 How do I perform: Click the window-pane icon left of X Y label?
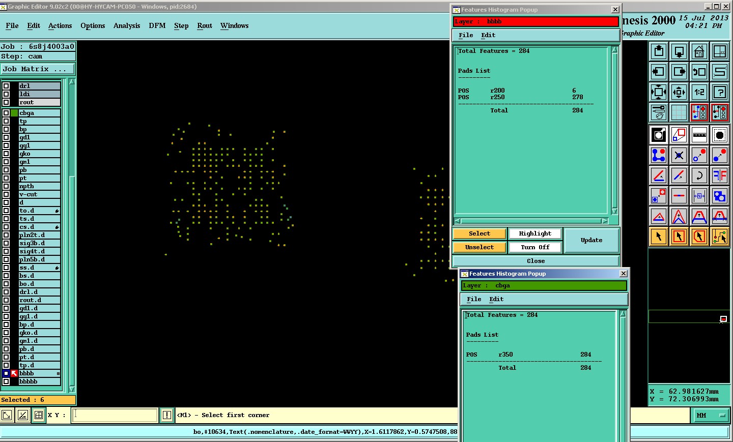[x=39, y=416]
